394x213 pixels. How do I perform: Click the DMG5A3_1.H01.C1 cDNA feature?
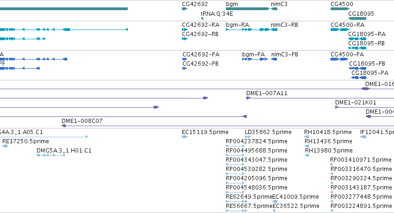[51, 155]
